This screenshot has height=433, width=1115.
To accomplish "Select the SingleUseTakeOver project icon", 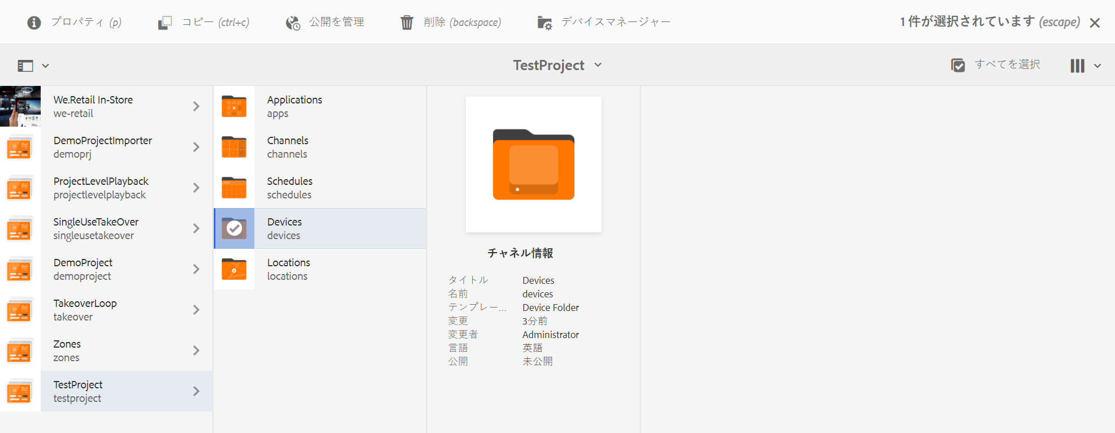I will click(19, 229).
